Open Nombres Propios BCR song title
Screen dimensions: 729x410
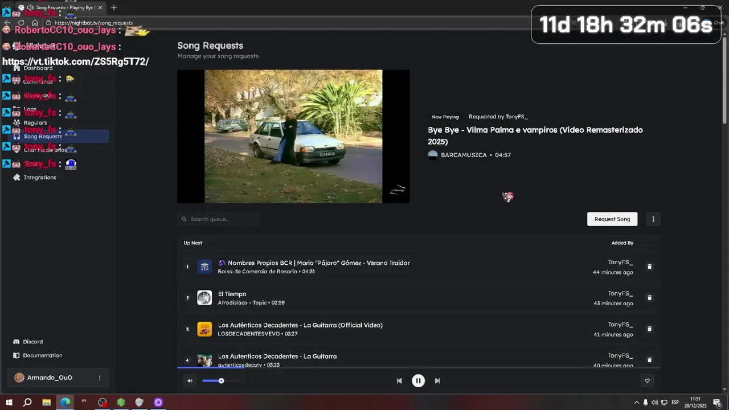(x=314, y=263)
